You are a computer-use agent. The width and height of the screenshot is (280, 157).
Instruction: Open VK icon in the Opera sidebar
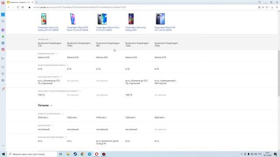pos(3,43)
